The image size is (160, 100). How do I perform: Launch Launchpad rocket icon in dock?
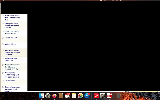click(x=48, y=96)
